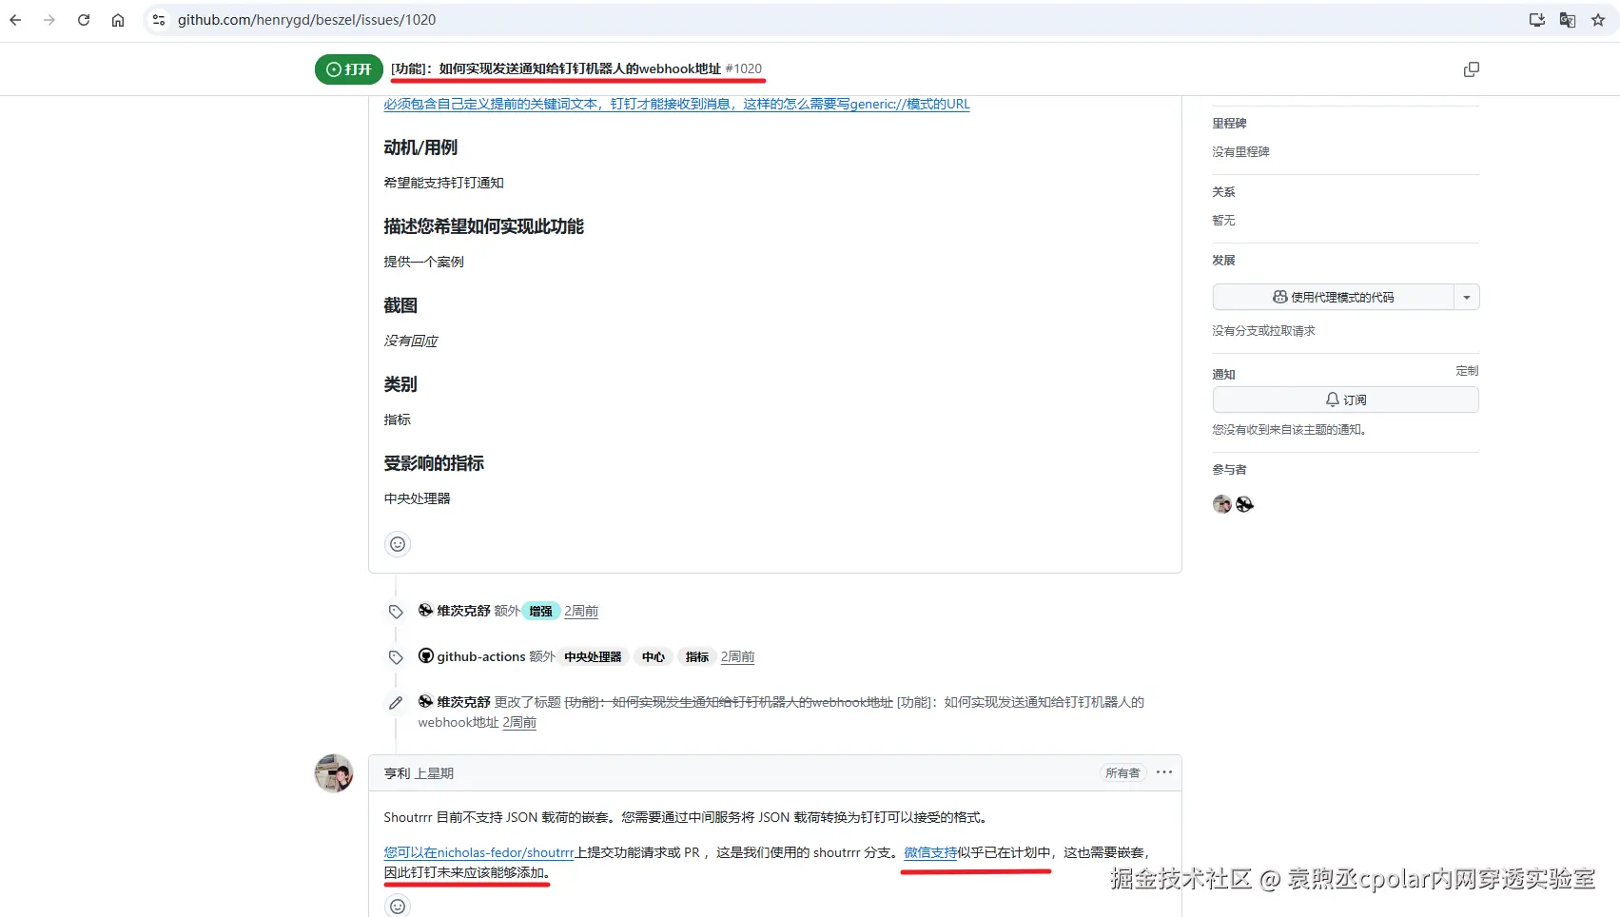Click 2周前 timestamp on github-actions event
Image resolution: width=1620 pixels, height=917 pixels.
(x=737, y=657)
